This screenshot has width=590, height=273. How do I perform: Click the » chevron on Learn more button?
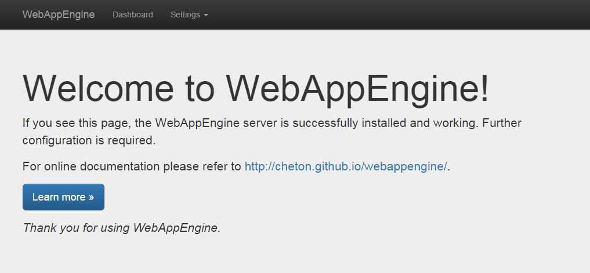[x=91, y=197]
